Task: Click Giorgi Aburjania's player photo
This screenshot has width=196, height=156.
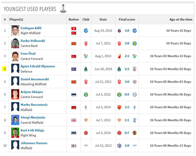Action: coord(15,120)
